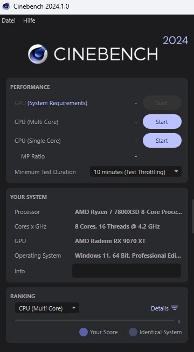This screenshot has height=352, width=194.
Task: Start the CPU (Single Core) benchmark
Action: pos(162,141)
